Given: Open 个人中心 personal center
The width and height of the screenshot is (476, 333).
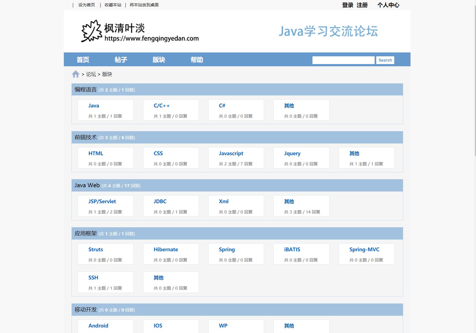Looking at the screenshot, I should 388,5.
